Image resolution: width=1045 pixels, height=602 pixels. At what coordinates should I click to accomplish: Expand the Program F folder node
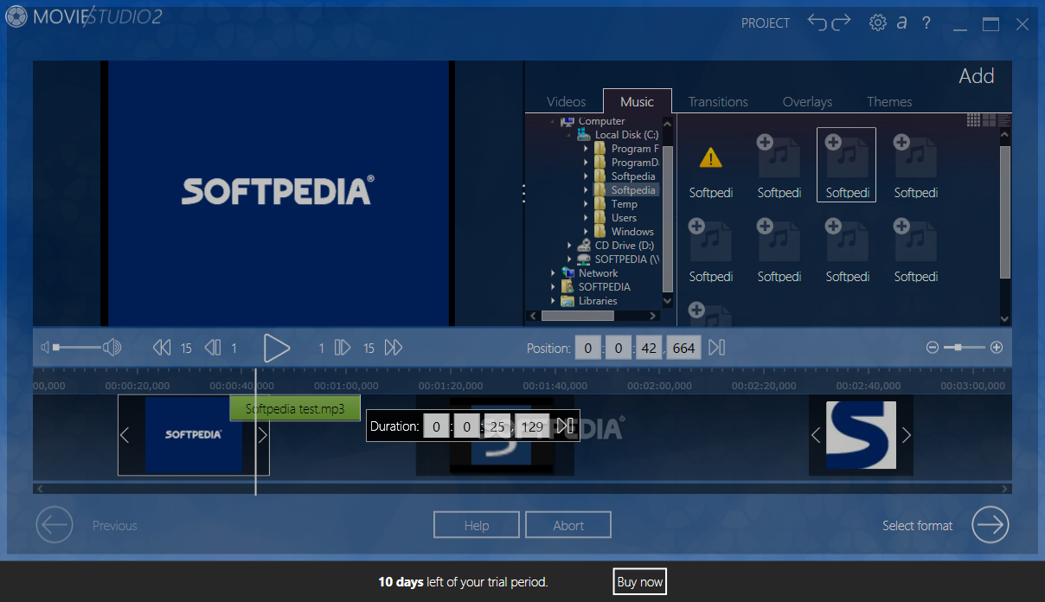click(x=587, y=149)
